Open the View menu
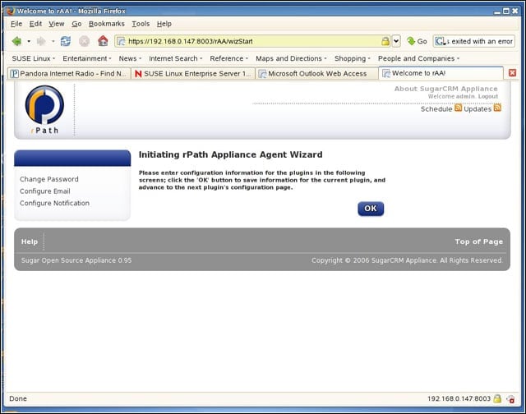This screenshot has height=414, width=526. [x=57, y=24]
